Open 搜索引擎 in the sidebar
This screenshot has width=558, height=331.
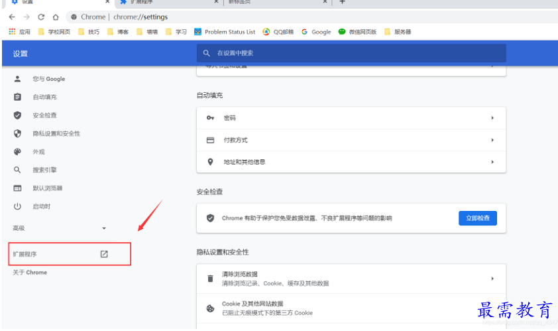(44, 170)
